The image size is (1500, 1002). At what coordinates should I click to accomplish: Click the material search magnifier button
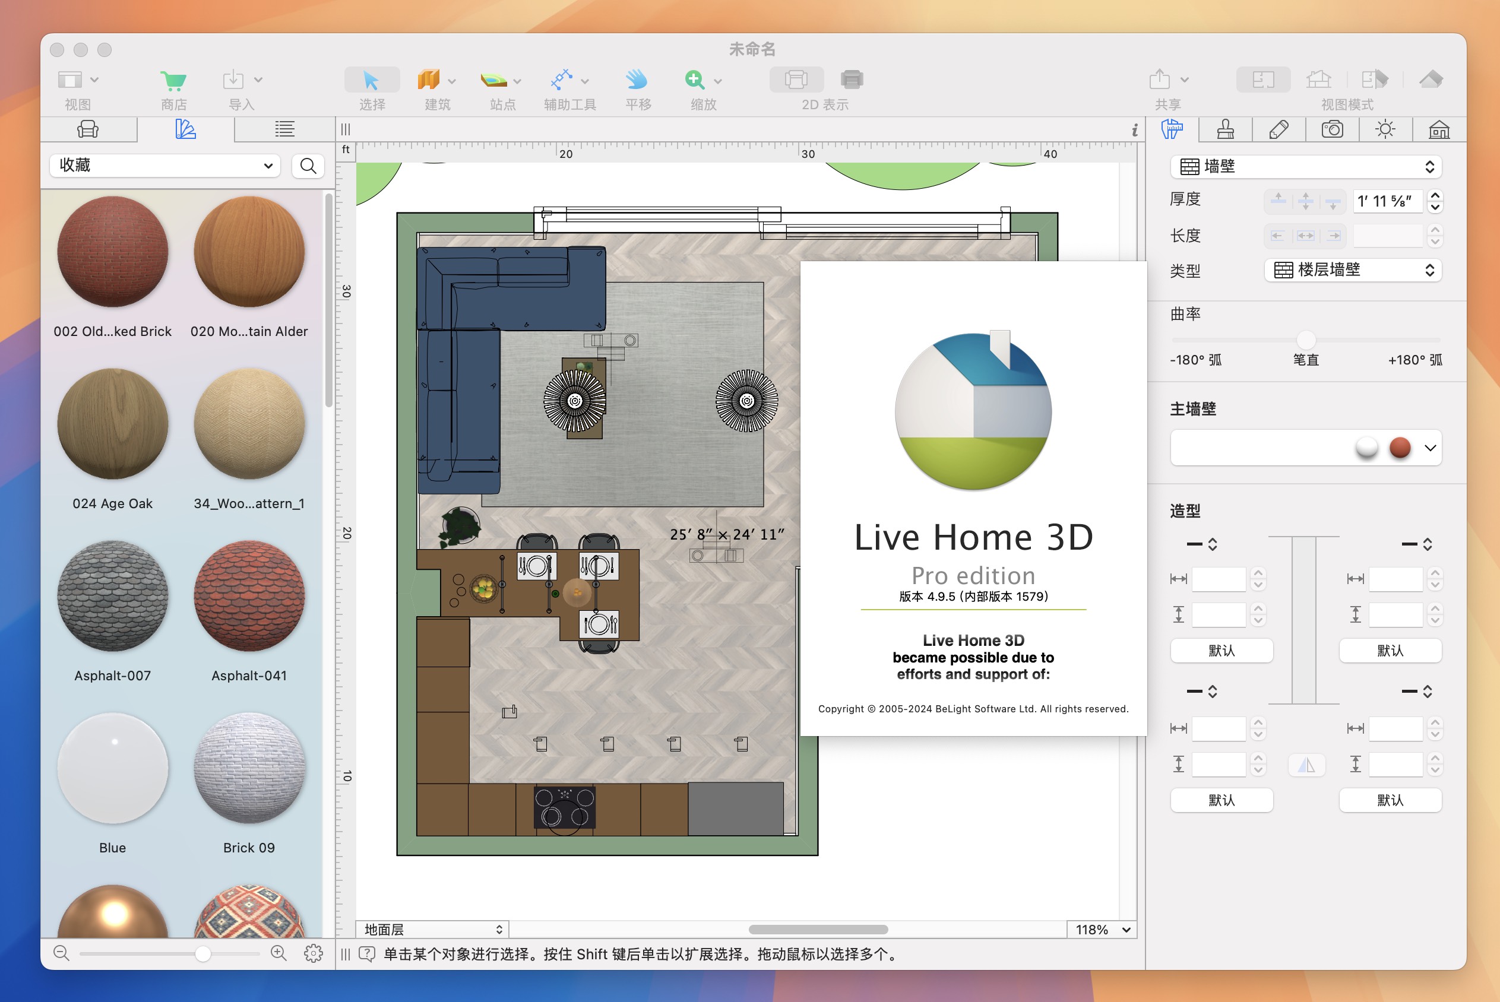[308, 166]
